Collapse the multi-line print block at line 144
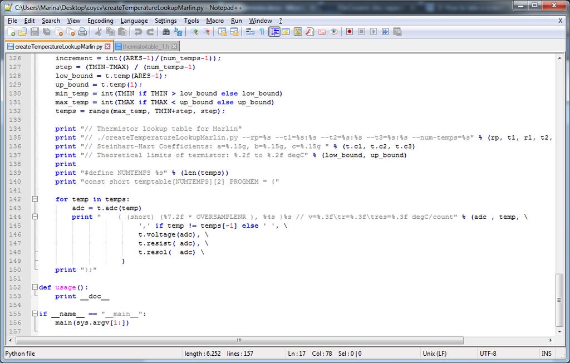570x363 pixels. 35,217
